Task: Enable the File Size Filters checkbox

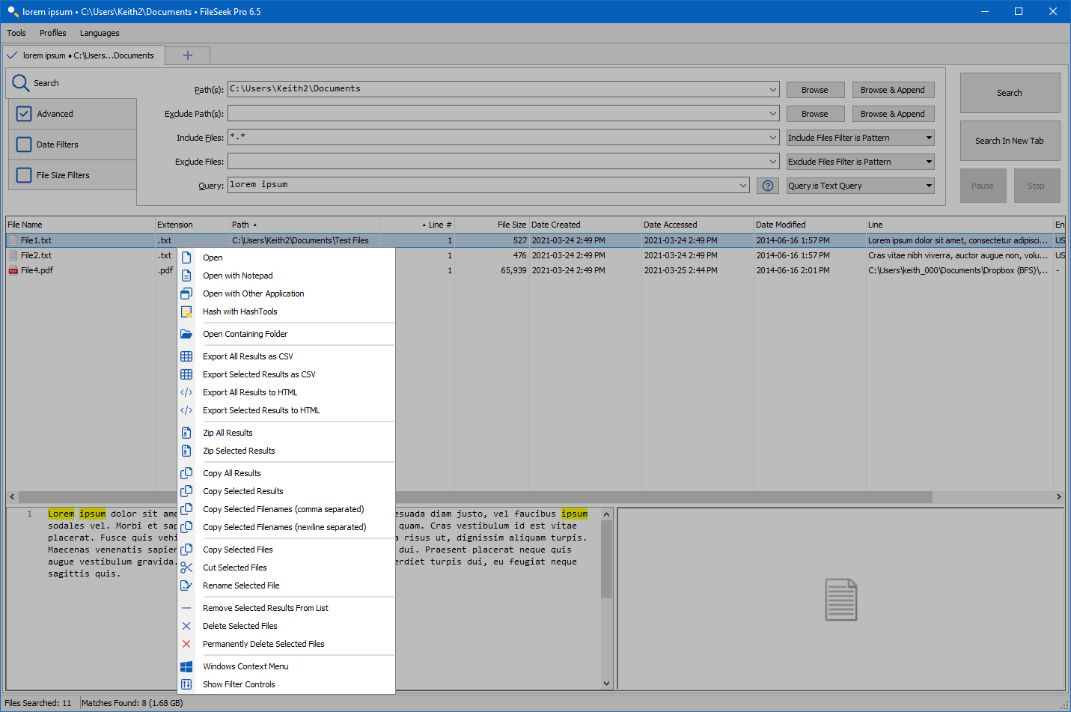Action: (24, 175)
